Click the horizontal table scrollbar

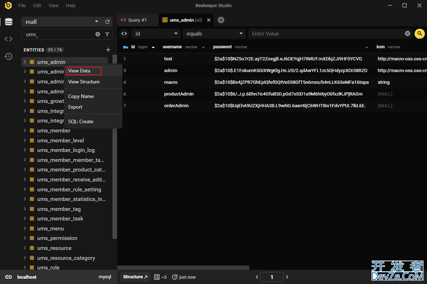pos(183,268)
